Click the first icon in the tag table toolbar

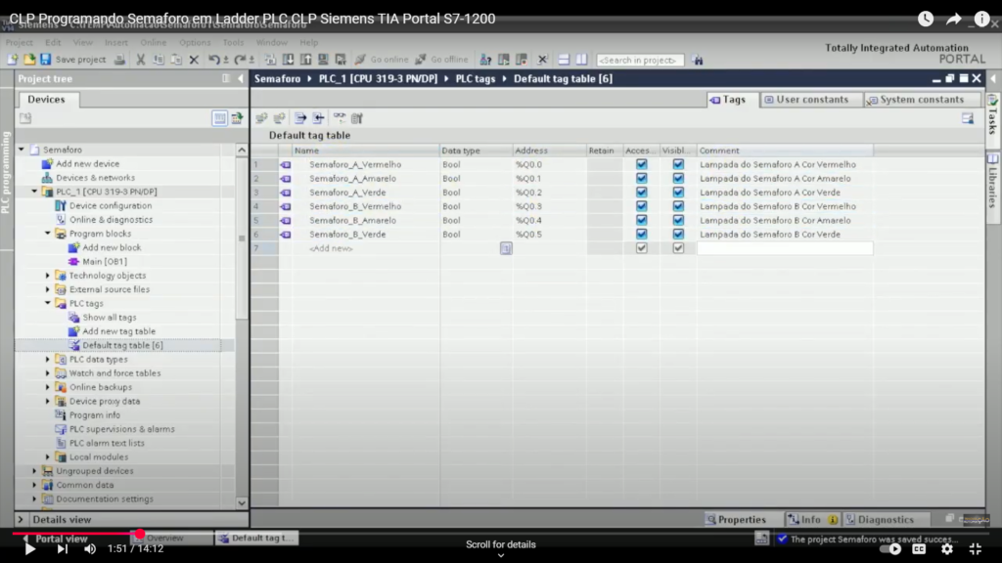[261, 118]
